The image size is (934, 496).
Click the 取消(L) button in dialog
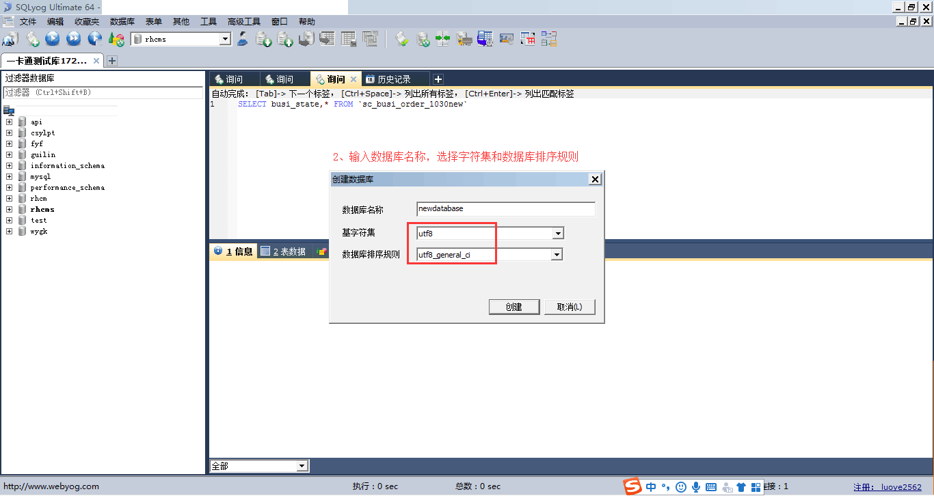[x=570, y=307]
